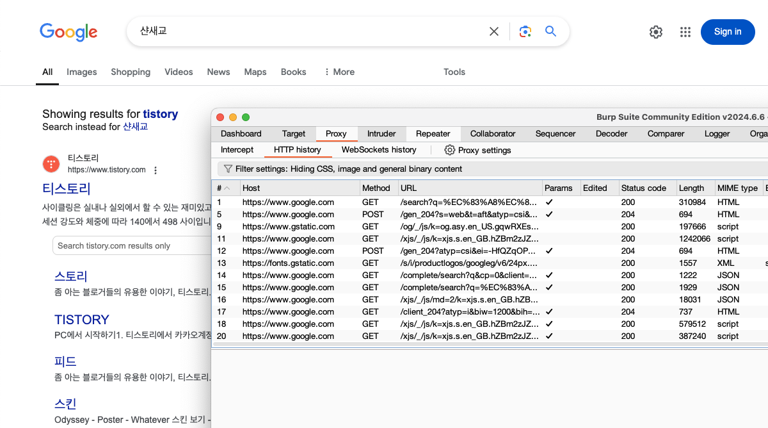Screen dimensions: 768x428
Task: Switch to WebSockets history sub-tab
Action: coord(379,150)
